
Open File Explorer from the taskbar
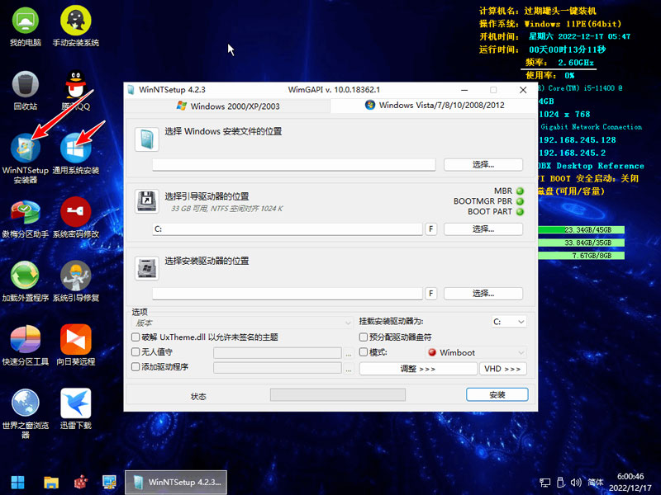51,483
